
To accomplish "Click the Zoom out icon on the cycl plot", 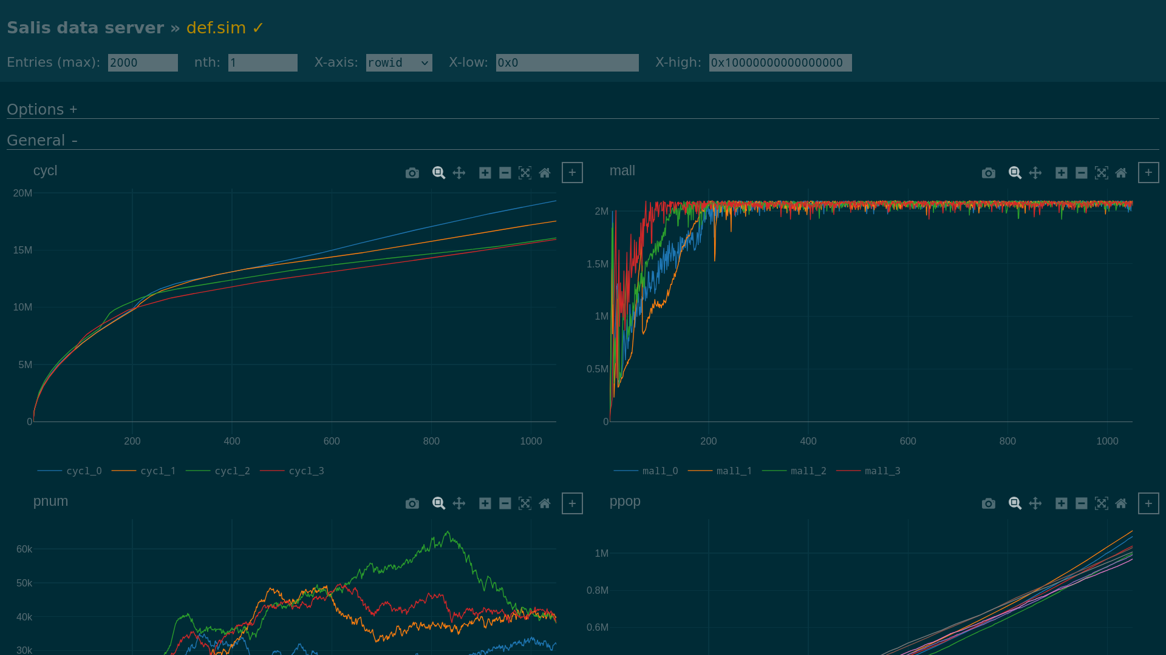I will click(x=505, y=173).
